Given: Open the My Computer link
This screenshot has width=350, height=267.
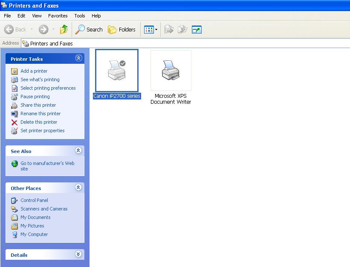Looking at the screenshot, I should pos(34,234).
